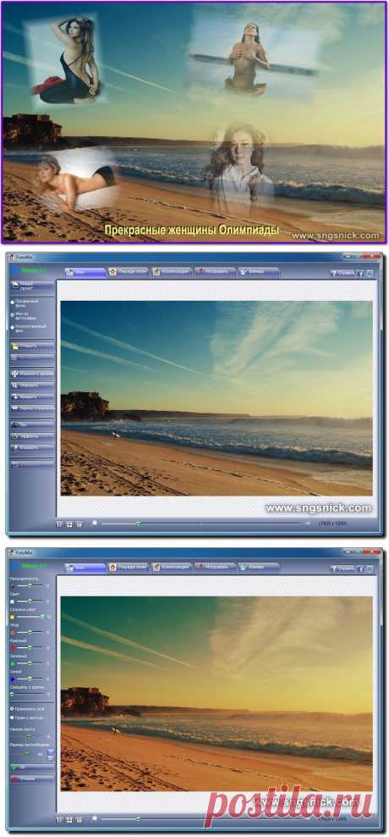Adjust the Синий blue channel slider
The image size is (389, 837).
click(x=30, y=679)
